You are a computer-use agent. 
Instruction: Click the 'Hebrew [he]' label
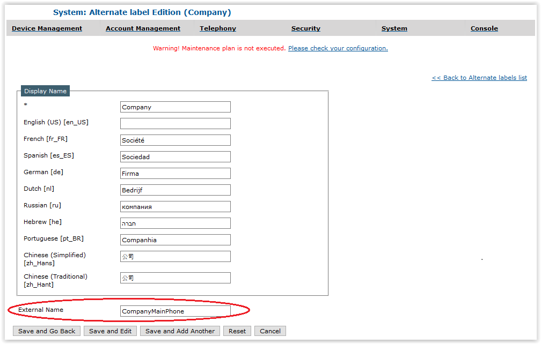[x=42, y=222]
